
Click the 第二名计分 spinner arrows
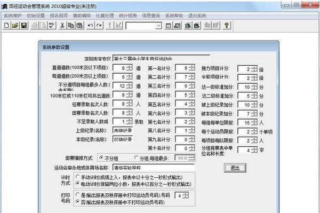191,77
